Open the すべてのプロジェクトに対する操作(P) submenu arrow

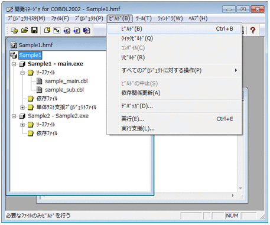pos(236,70)
